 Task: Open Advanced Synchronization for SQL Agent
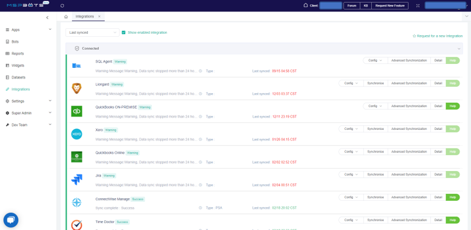point(409,60)
